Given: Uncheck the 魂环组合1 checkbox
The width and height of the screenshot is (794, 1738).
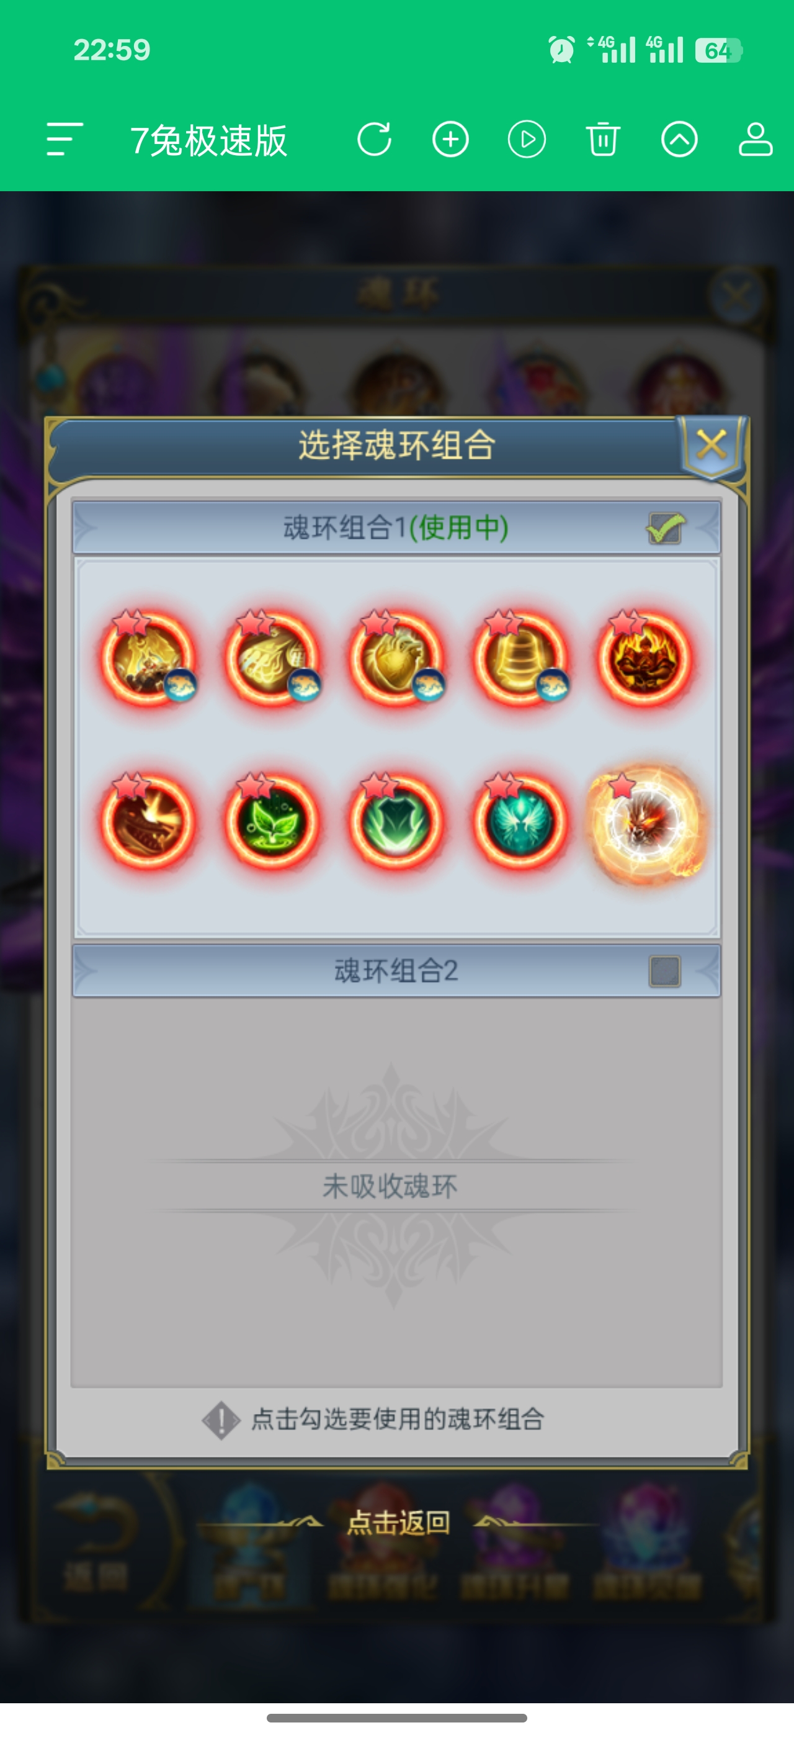Looking at the screenshot, I should point(665,528).
